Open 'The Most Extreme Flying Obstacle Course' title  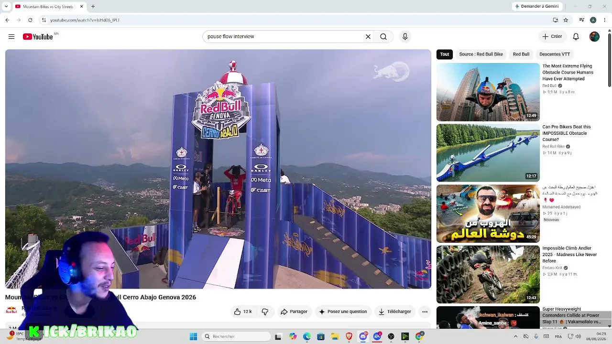568,73
